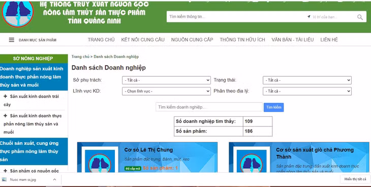Click the 109 value in the results table
Viewport: 371px width, 187px height.
click(249, 121)
